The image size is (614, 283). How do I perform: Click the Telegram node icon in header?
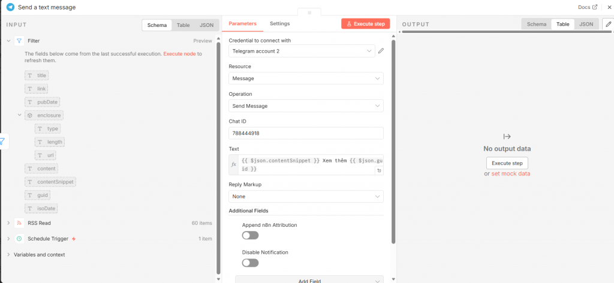[10, 7]
